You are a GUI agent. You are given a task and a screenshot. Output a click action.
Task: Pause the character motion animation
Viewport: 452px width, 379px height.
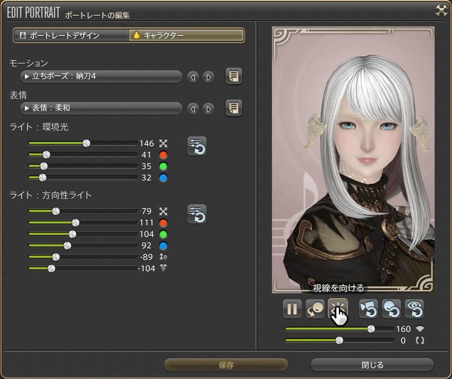(x=292, y=309)
